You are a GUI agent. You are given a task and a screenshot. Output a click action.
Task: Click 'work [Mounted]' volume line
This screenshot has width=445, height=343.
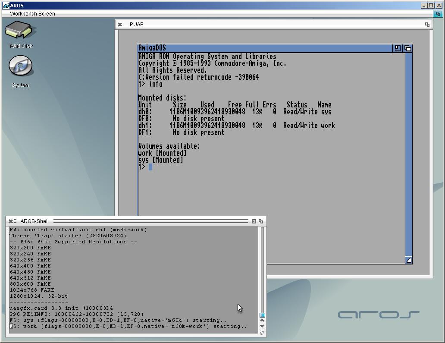pos(162,153)
